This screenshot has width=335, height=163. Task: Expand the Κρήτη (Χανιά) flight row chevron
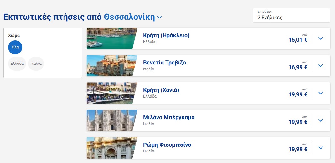320,93
